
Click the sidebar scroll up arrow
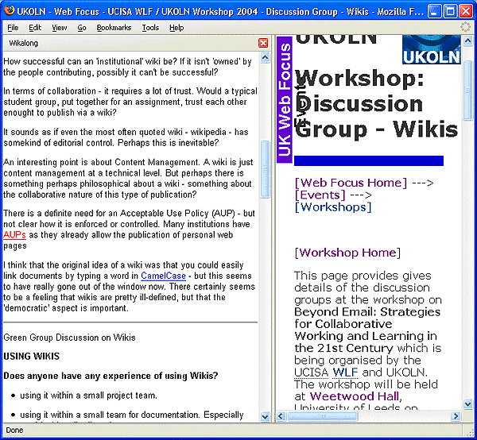coord(266,57)
